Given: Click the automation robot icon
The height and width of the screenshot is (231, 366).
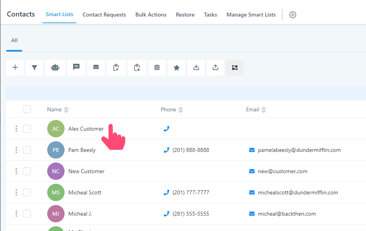Looking at the screenshot, I should click(x=55, y=67).
